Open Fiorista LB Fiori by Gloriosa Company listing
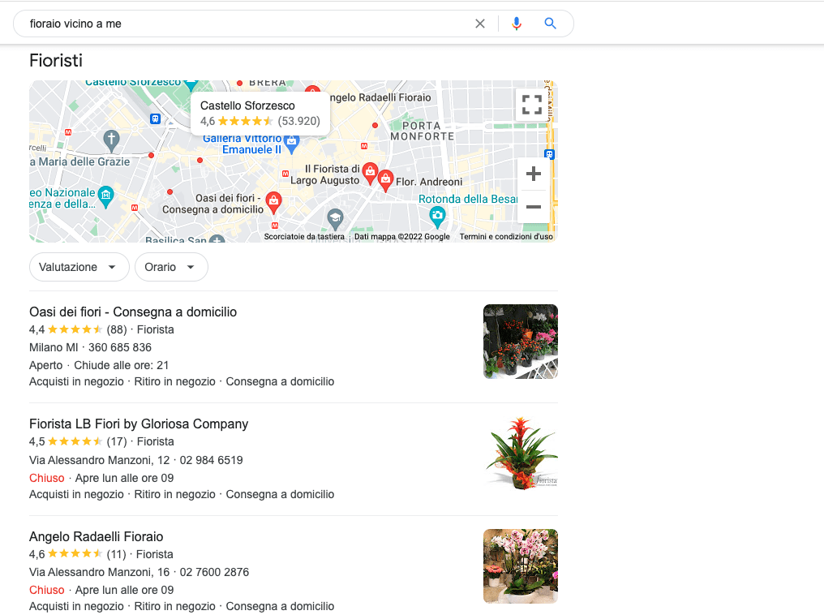 tap(139, 424)
